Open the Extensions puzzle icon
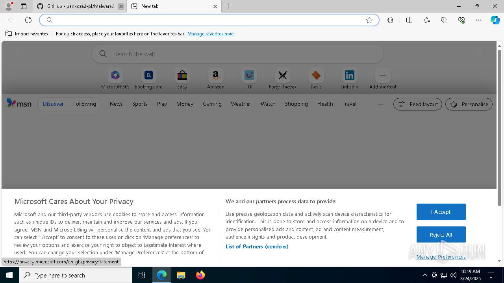This screenshot has height=283, width=504. coord(390,20)
